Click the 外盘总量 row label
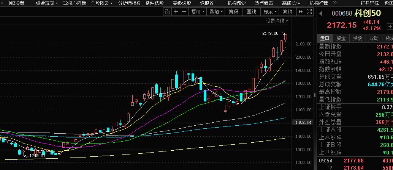393x170 pixels. (x=330, y=122)
